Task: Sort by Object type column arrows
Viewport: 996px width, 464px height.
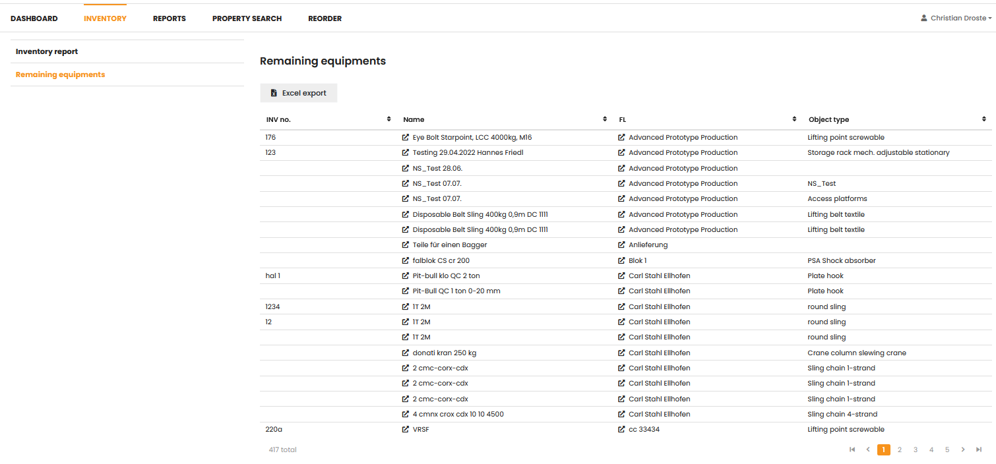Action: (x=983, y=119)
